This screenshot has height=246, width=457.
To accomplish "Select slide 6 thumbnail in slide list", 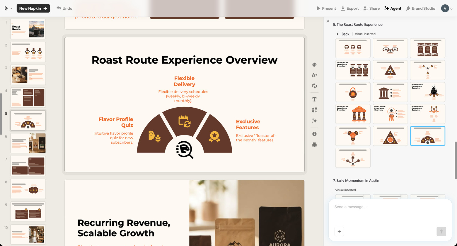I will pyautogui.click(x=28, y=143).
